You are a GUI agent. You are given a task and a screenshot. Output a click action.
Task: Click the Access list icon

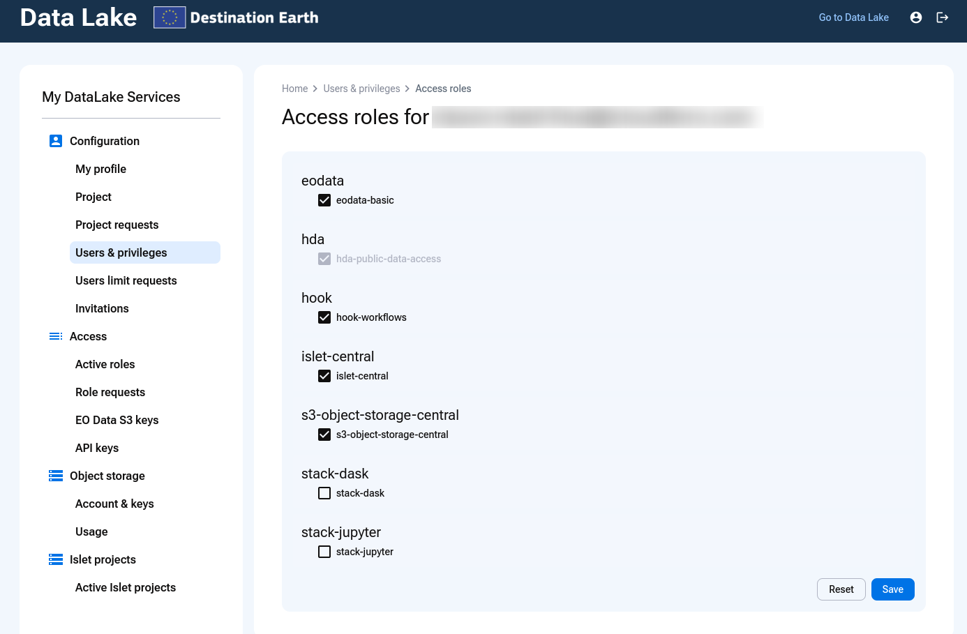click(56, 336)
